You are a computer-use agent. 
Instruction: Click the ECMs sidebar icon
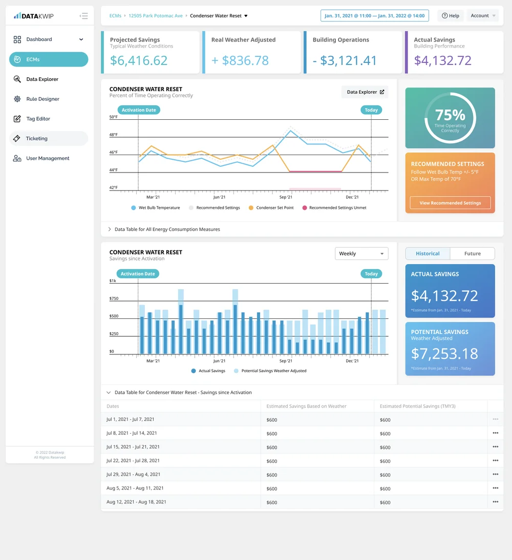[17, 59]
